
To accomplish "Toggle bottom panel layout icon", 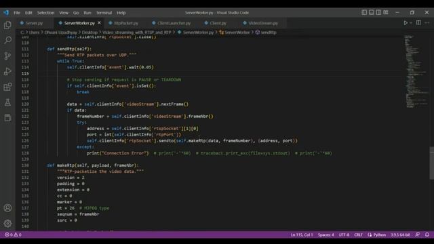I will pos(372,12).
